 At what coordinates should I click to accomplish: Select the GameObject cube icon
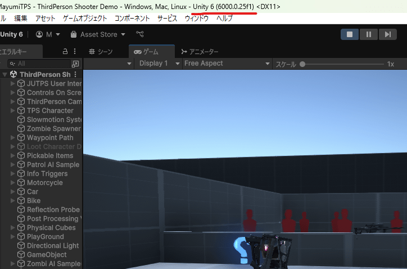coord(21,255)
